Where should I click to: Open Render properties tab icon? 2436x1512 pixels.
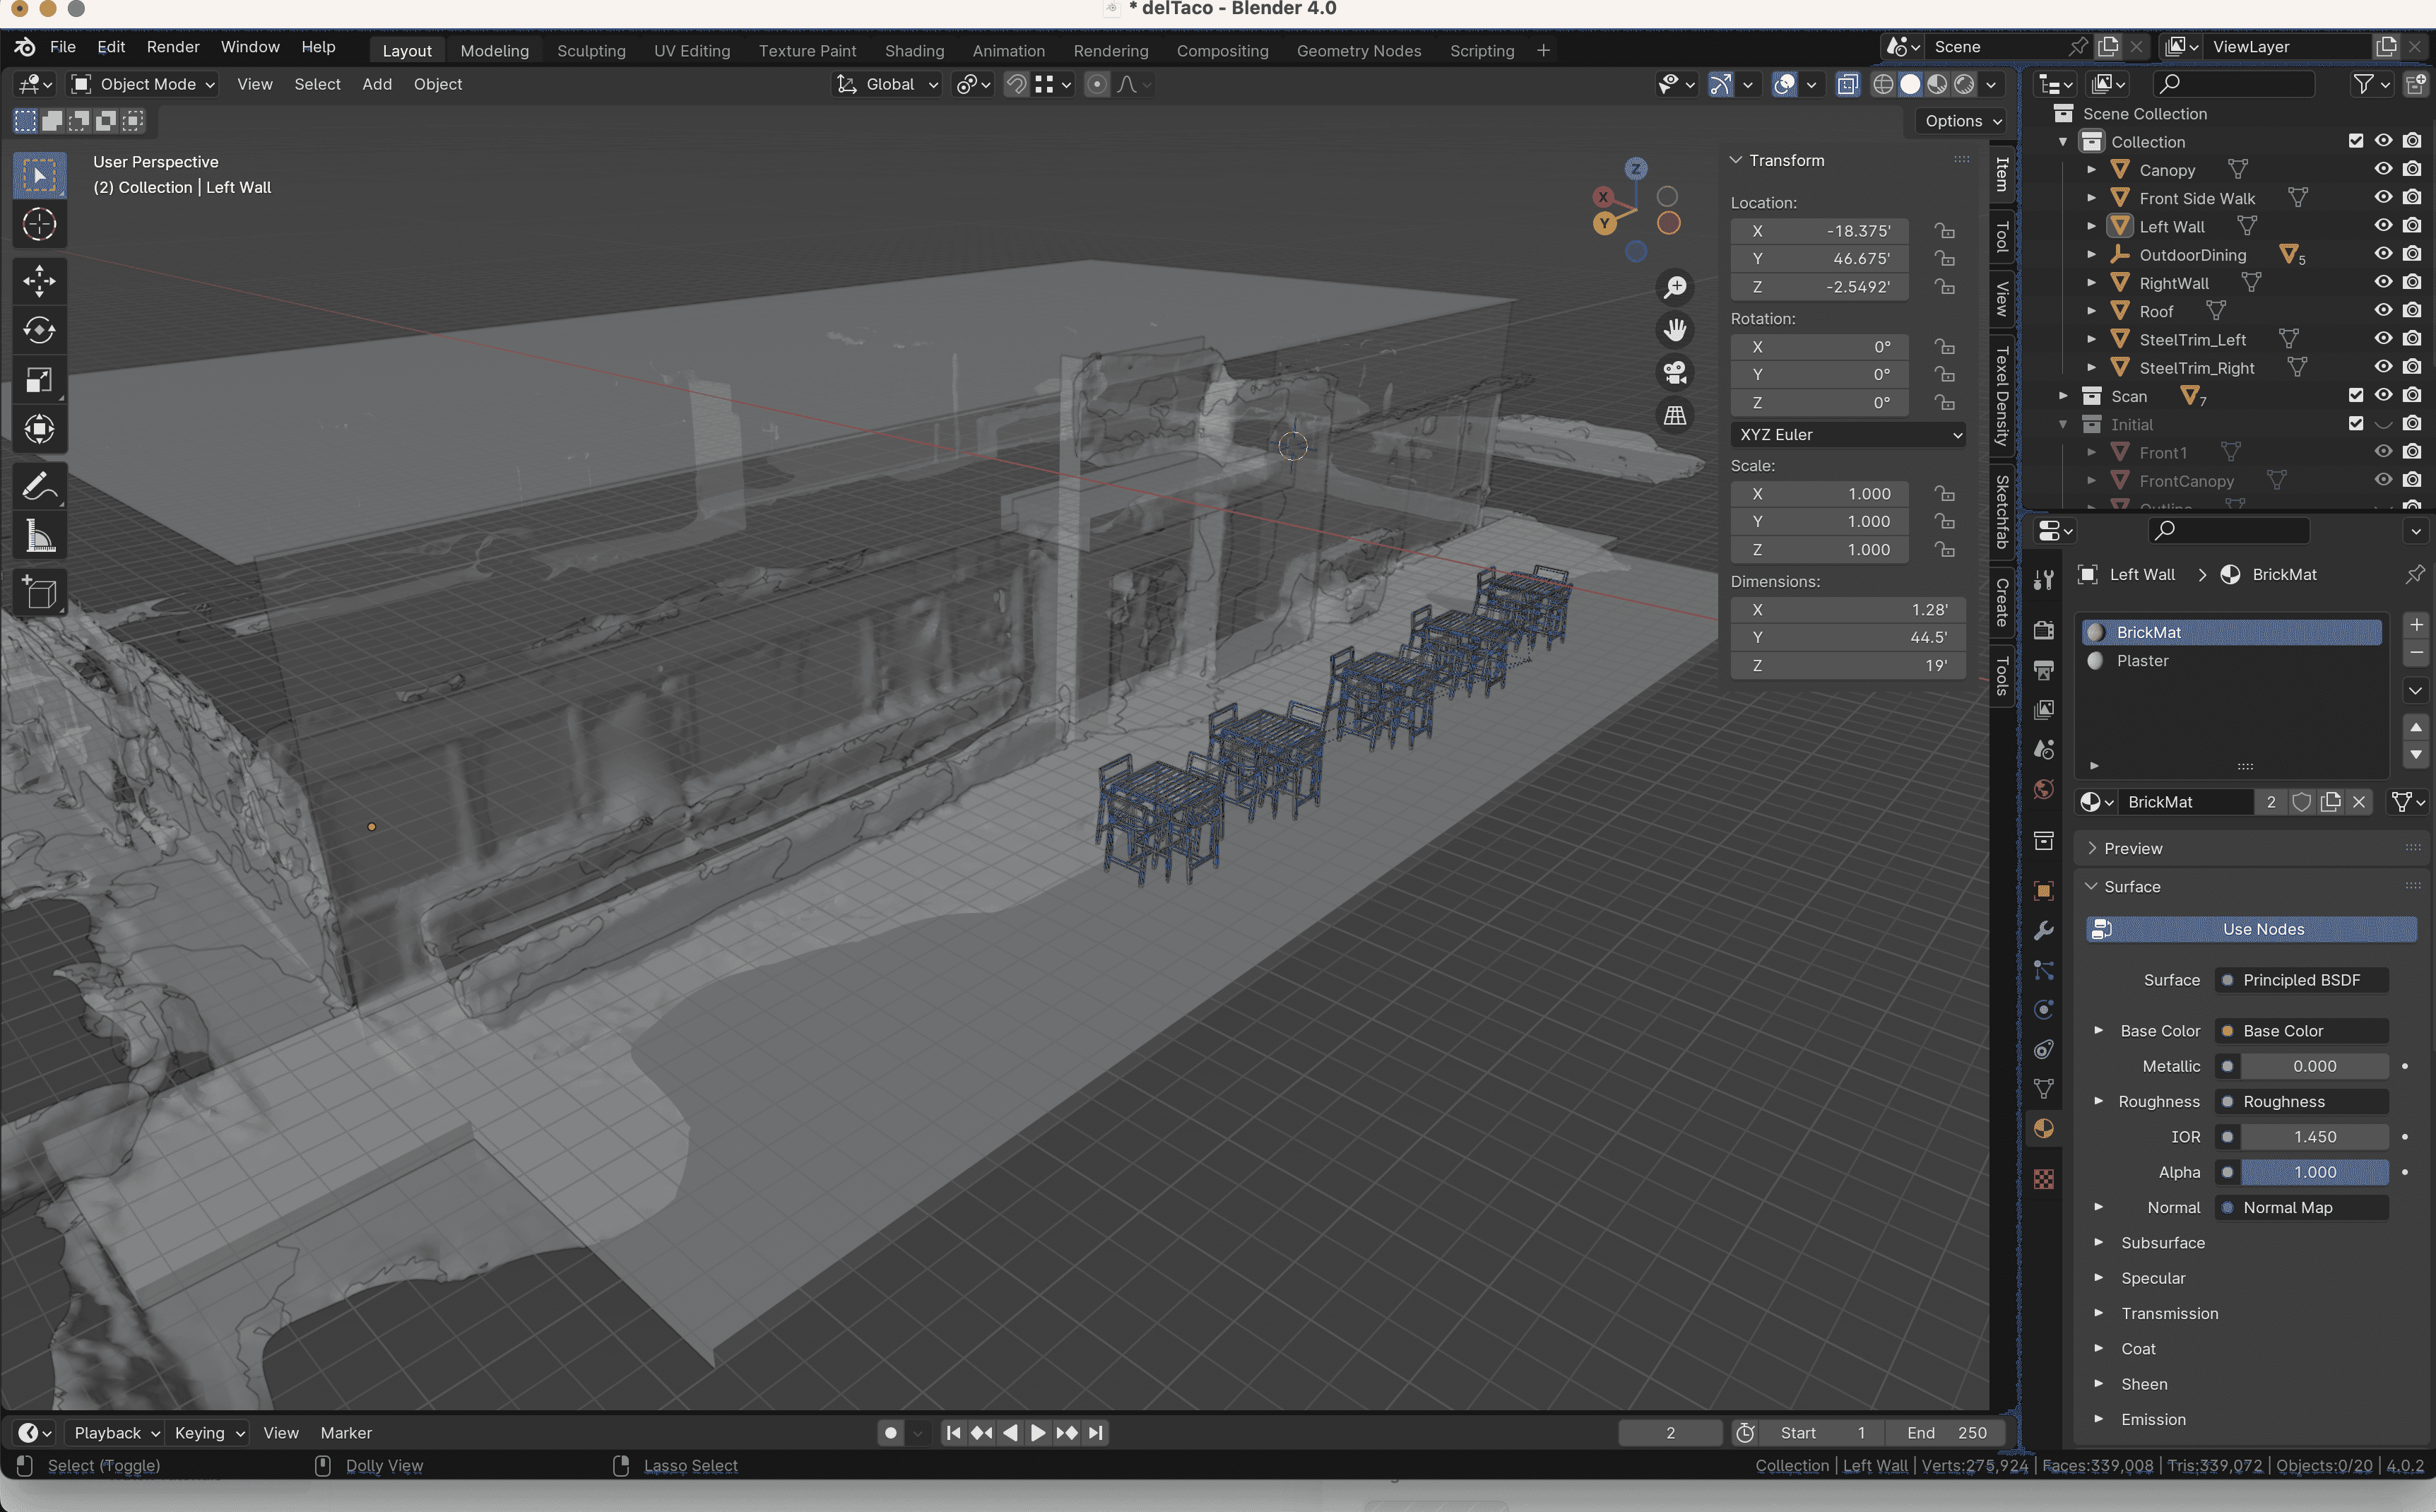point(2044,630)
